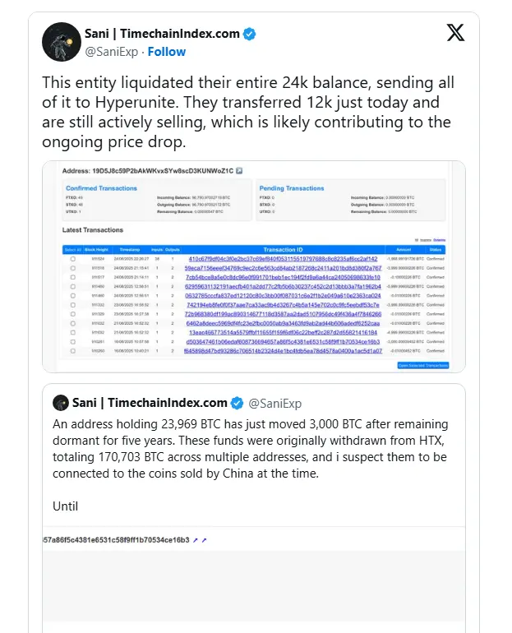Screen dimensions: 512x633
Task: Click the X logo icon
Action: tap(454, 33)
